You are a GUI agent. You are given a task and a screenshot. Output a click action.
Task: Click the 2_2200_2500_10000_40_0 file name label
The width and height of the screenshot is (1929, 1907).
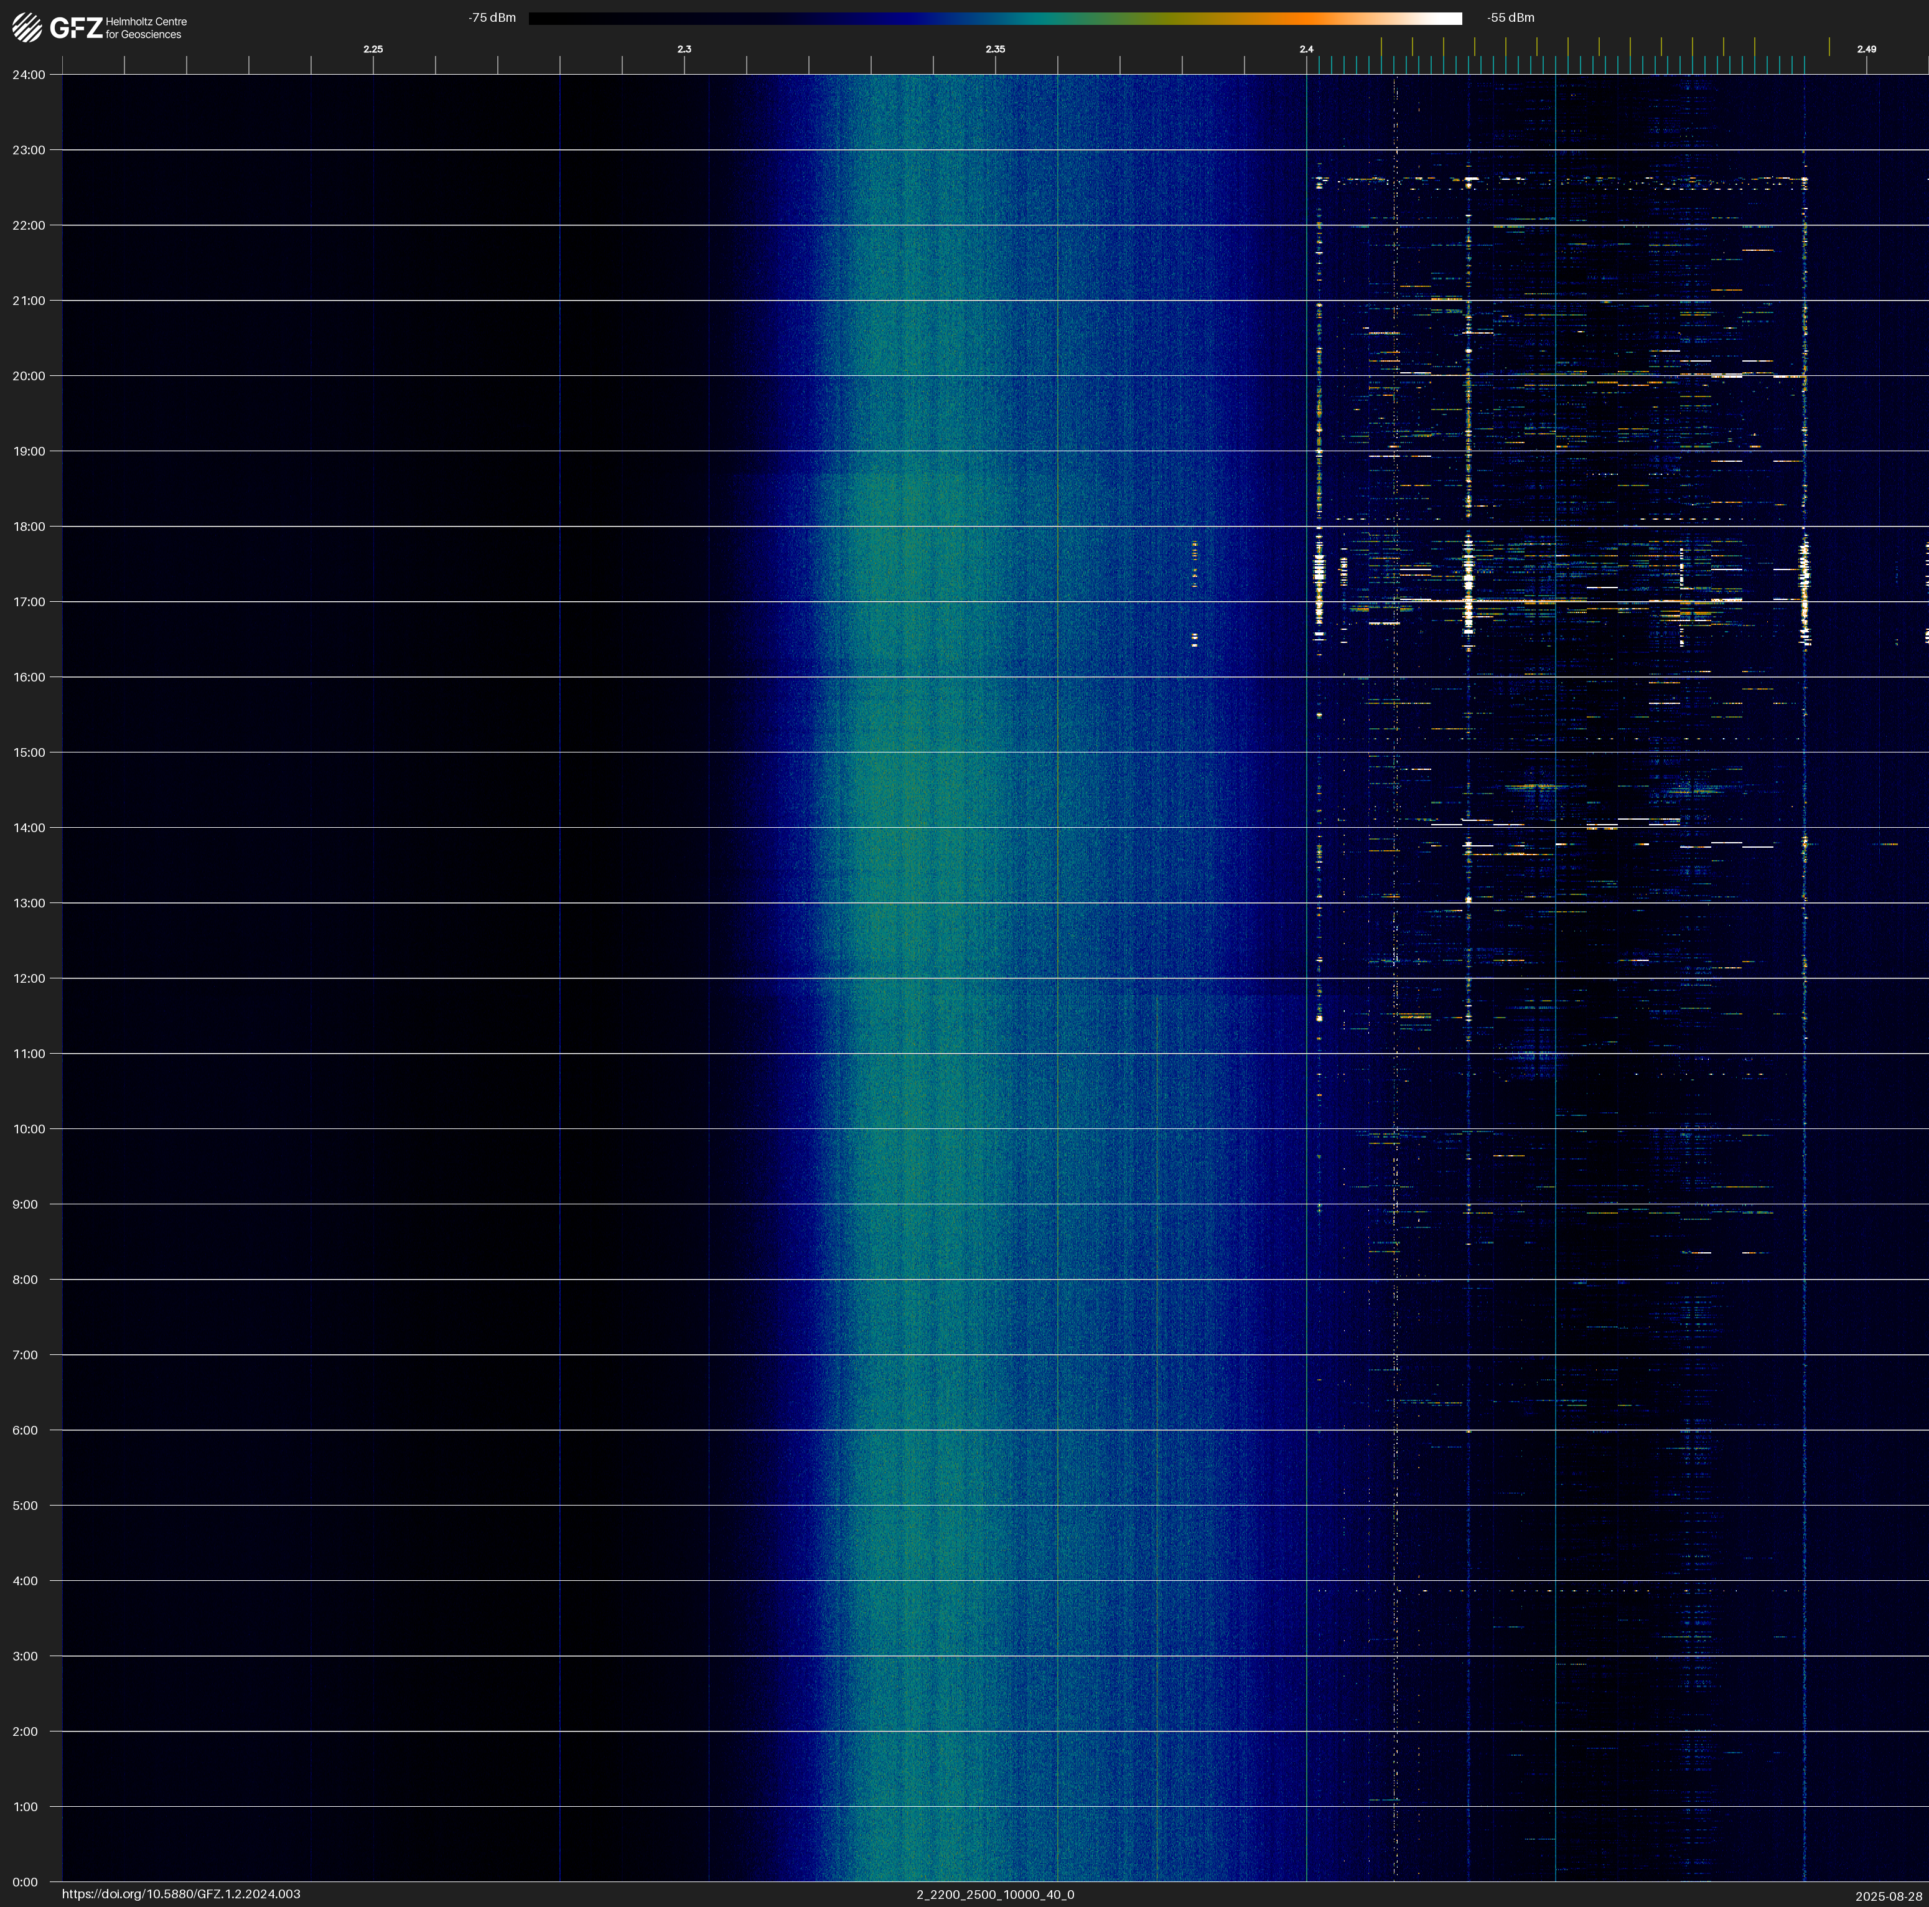coord(994,1894)
